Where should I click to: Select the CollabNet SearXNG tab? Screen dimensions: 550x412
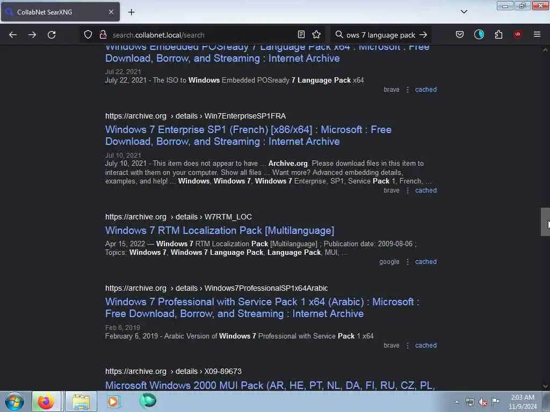click(x=60, y=12)
